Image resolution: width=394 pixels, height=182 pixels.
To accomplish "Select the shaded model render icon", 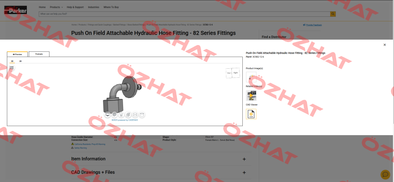I will click(115, 115).
